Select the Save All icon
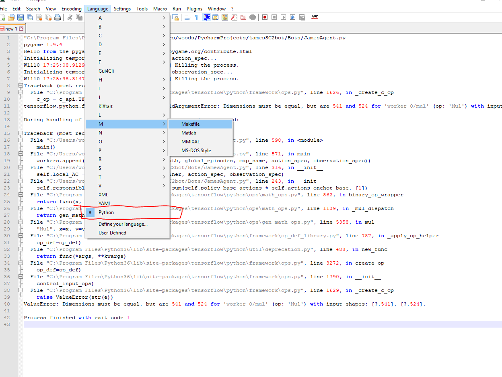The height and width of the screenshot is (377, 502). click(30, 17)
